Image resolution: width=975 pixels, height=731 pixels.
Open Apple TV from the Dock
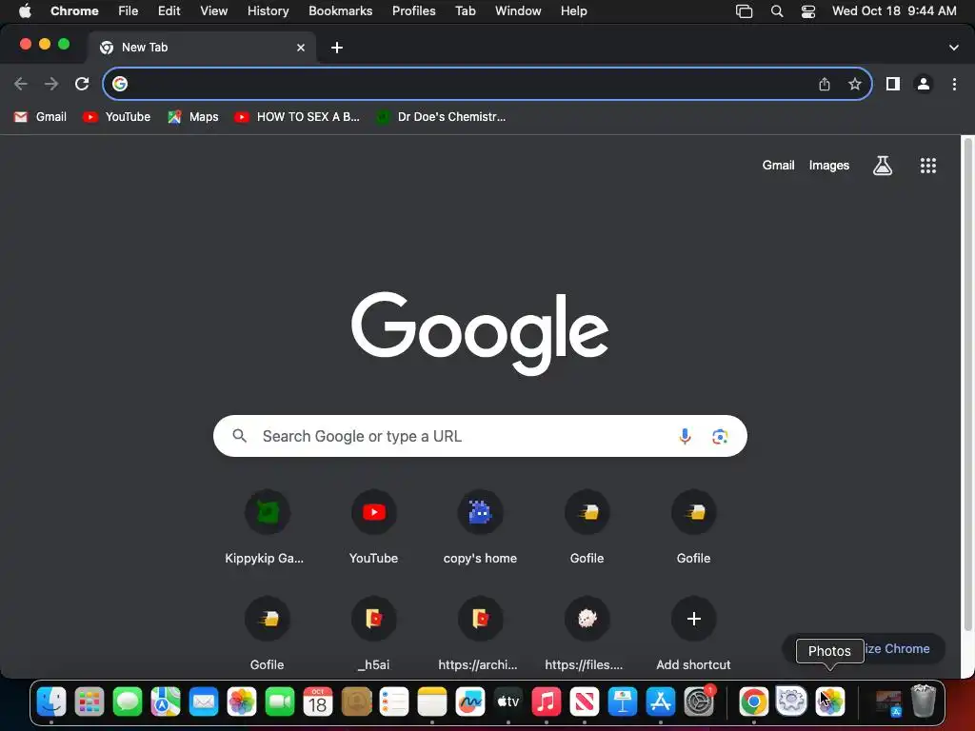[x=508, y=701]
